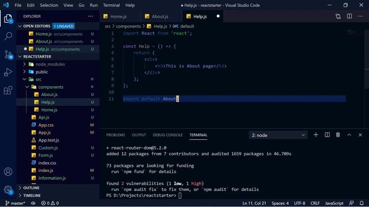Click the master branch indicator in status bar
Screen dimensions: 369x207
(x=15, y=203)
